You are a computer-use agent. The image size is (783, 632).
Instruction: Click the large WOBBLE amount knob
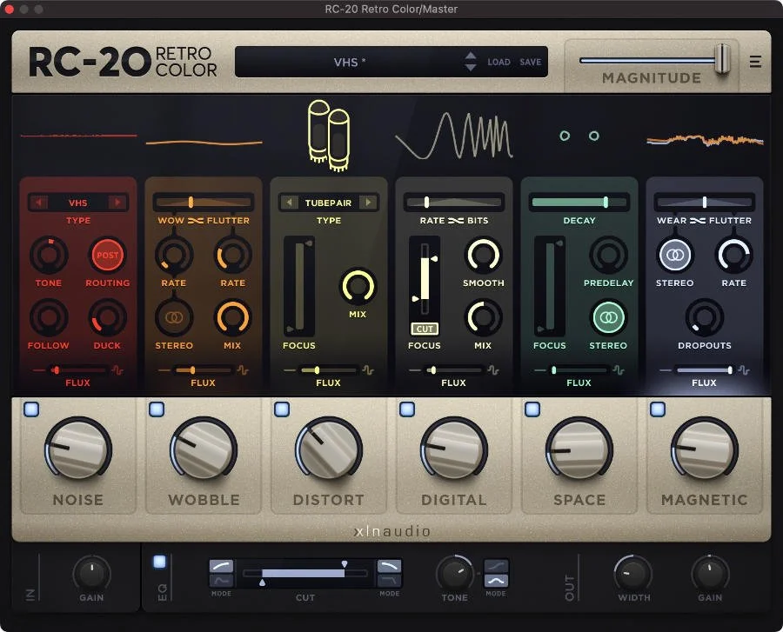204,449
